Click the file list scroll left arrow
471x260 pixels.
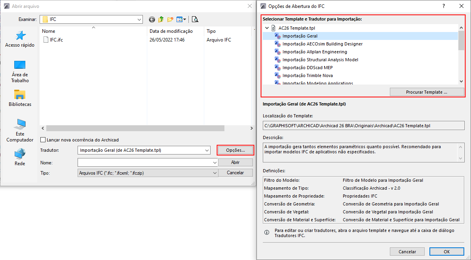[x=43, y=128]
